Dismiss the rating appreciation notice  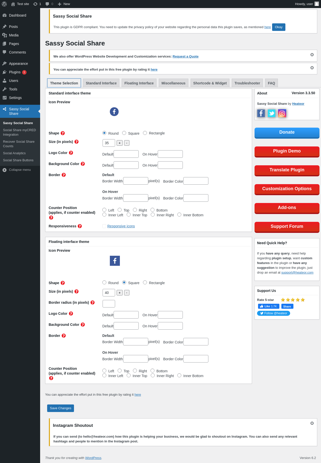pos(312,68)
